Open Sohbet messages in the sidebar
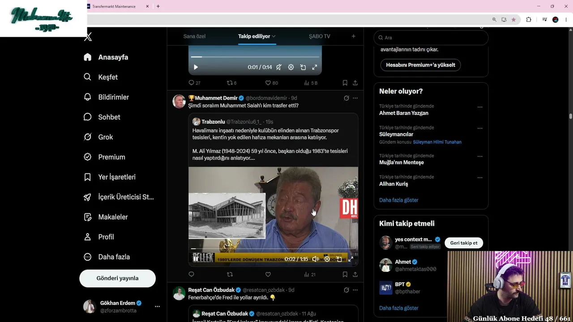Viewport: 573px width, 322px height. [102, 117]
